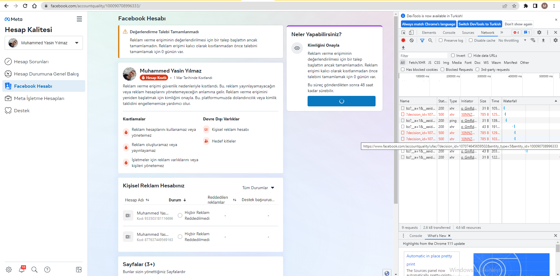This screenshot has width=560, height=276.
Task: Check the Blocked Requests checkbox
Action: pyautogui.click(x=442, y=69)
